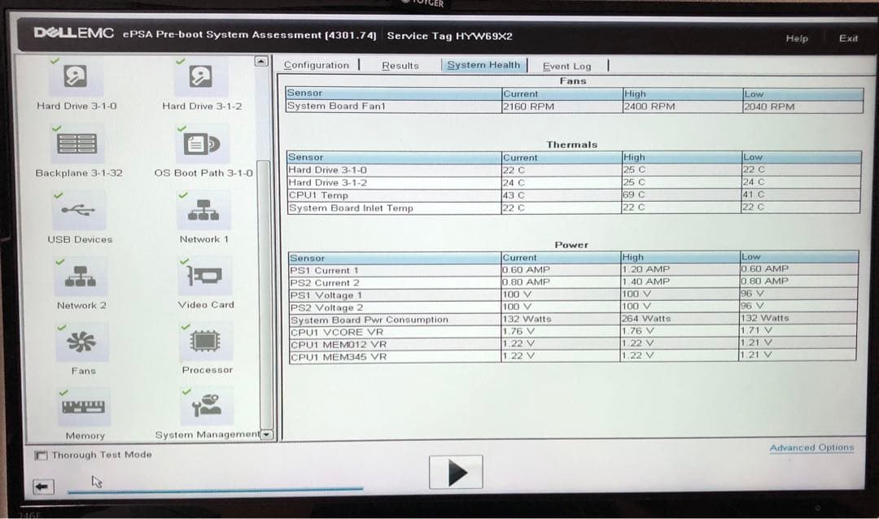
Task: Open Backplane 3-1-32 diagnostics
Action: tap(77, 145)
